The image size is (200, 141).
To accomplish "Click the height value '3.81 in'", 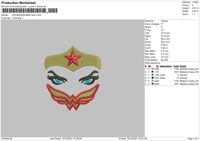I will pyautogui.click(x=195, y=8).
